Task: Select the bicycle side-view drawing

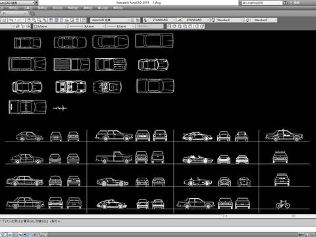Action: (282, 204)
